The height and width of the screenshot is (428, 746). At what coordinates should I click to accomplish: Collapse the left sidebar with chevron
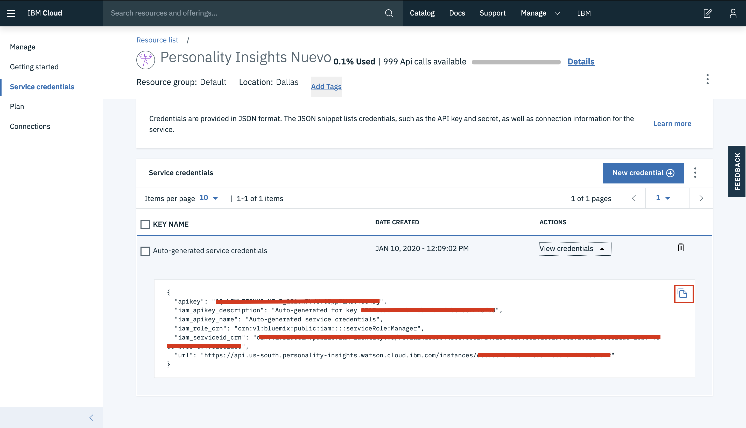[x=91, y=418]
